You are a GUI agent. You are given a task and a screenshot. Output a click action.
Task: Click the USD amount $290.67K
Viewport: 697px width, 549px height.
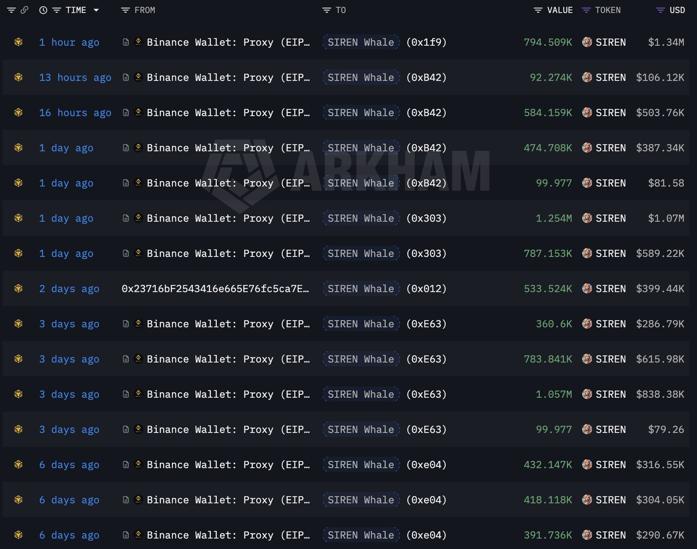(x=660, y=535)
